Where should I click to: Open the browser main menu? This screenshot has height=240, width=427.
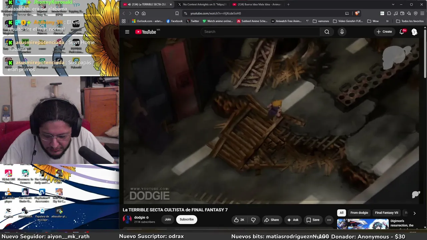tap(422, 13)
